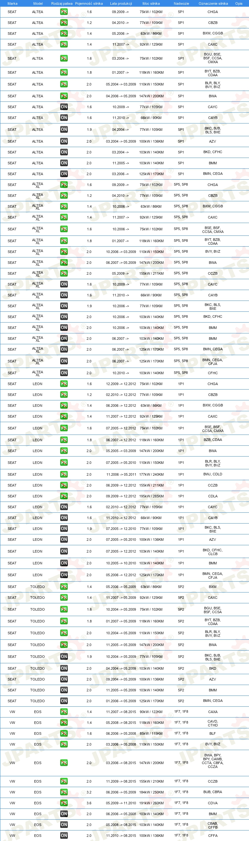The image size is (249, 841).
Task: Click diesel ON icon for TOLEDO BKD row
Action: click(64, 668)
